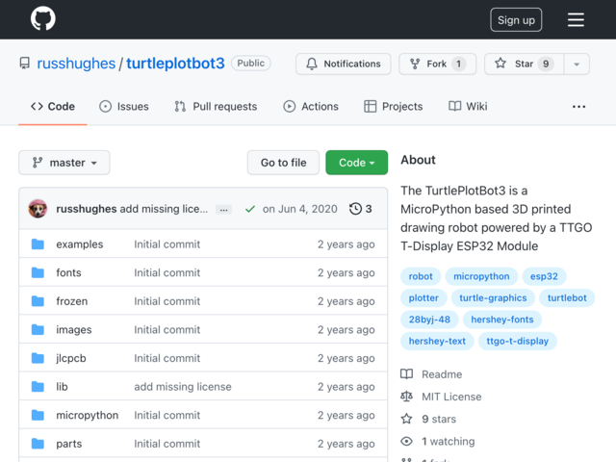
Task: Open Initial commit link in examples row
Action: coord(167,244)
